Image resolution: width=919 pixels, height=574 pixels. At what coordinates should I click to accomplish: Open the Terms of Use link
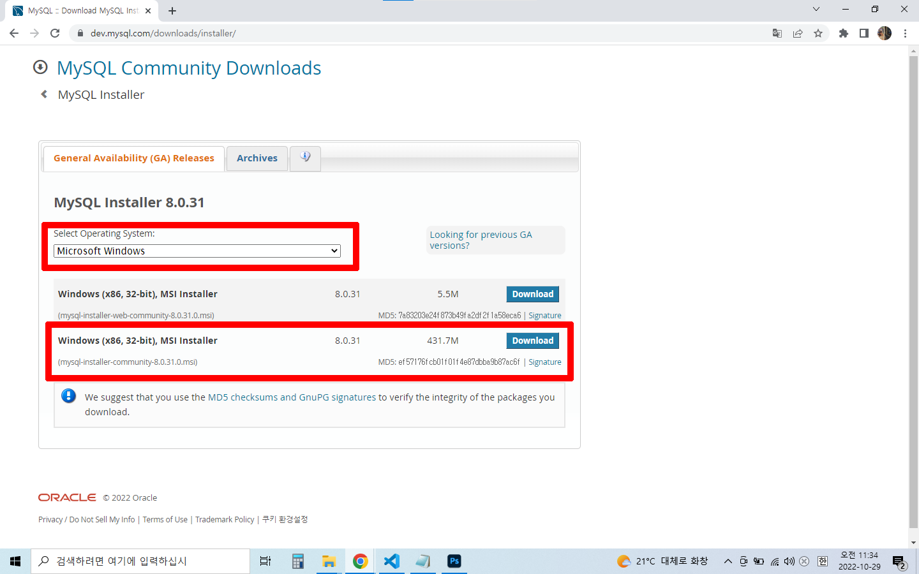coord(165,520)
